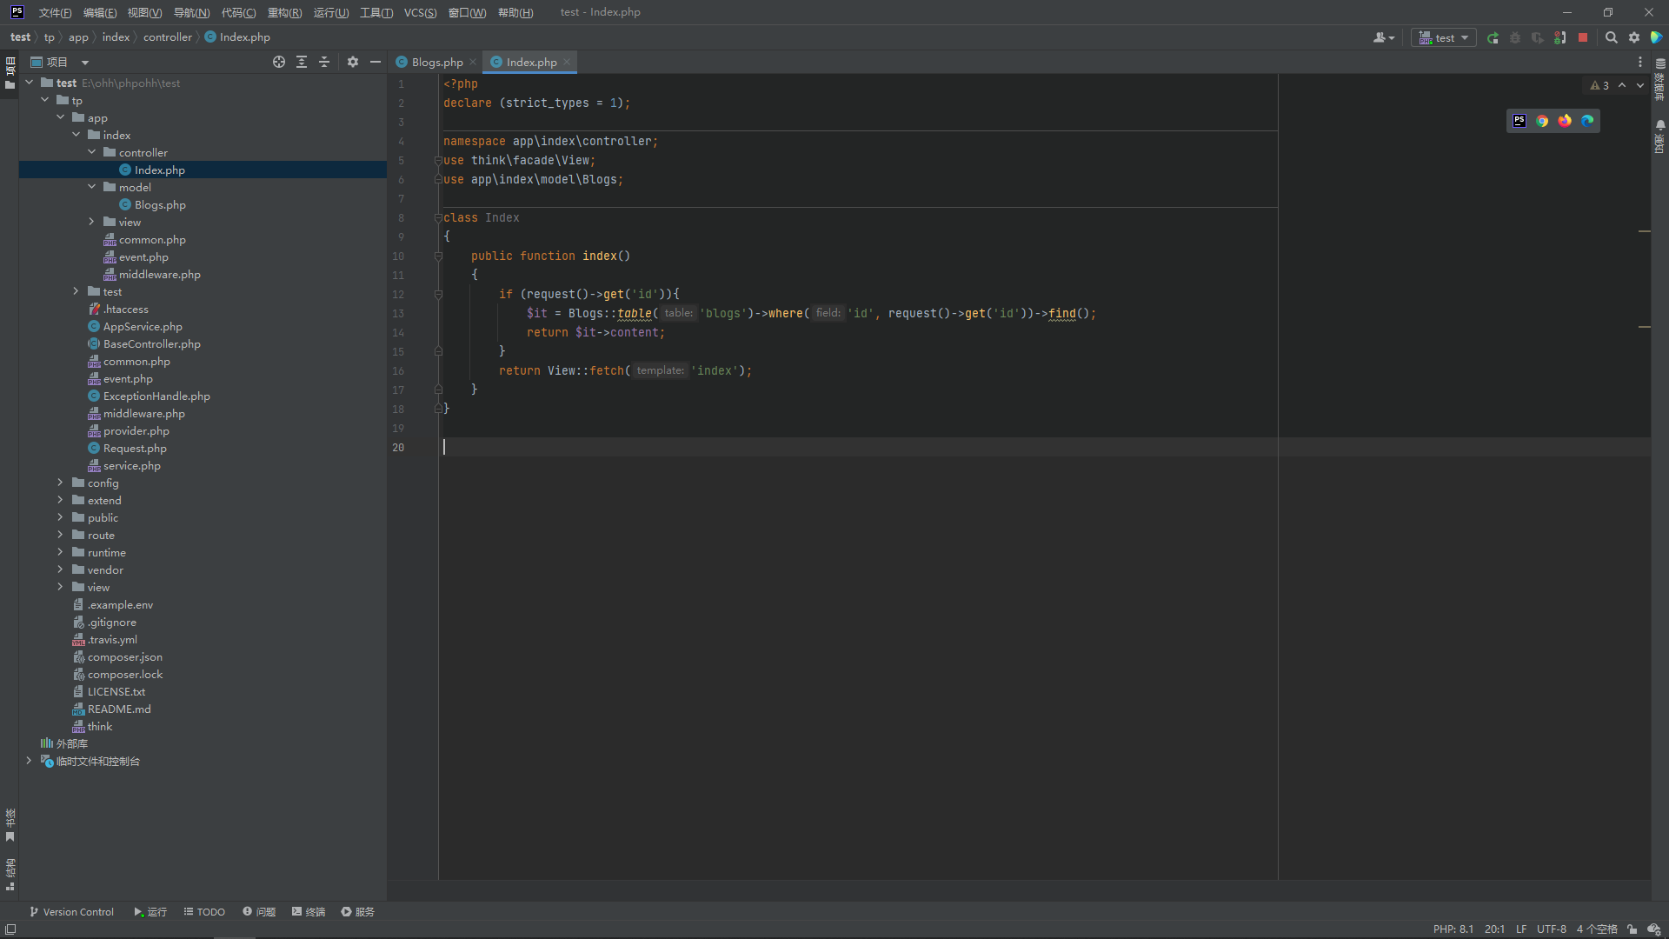Click the Search Everywhere magnifier icon
Viewport: 1669px width, 939px height.
coord(1611,38)
